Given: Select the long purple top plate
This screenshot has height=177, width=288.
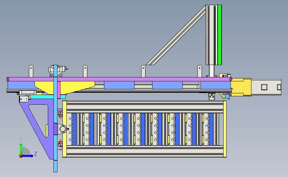Looking at the screenshot, I should (119, 79).
